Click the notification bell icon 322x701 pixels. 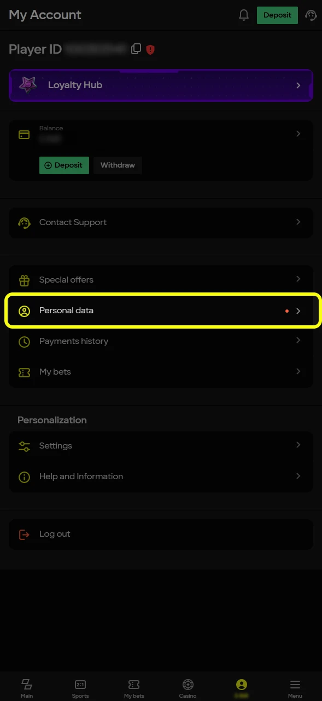coord(244,15)
